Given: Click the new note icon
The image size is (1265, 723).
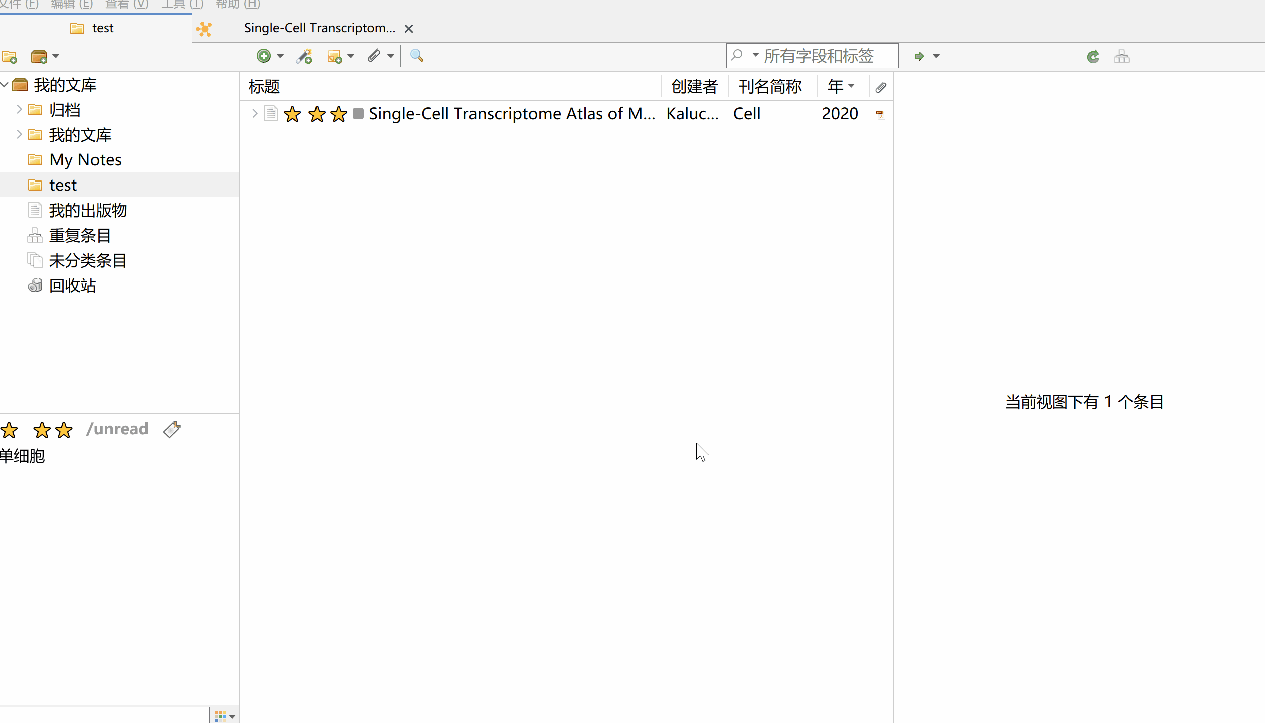Looking at the screenshot, I should (x=335, y=56).
